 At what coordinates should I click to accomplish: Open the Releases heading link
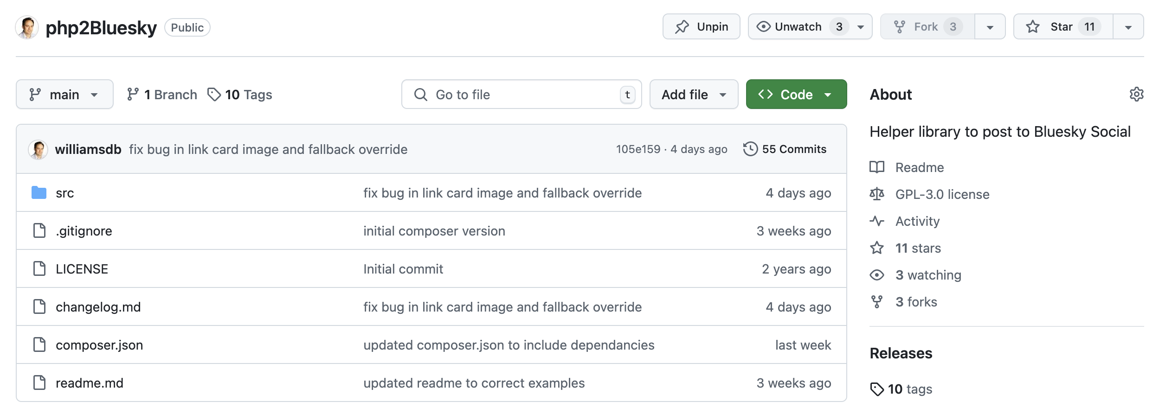[901, 353]
